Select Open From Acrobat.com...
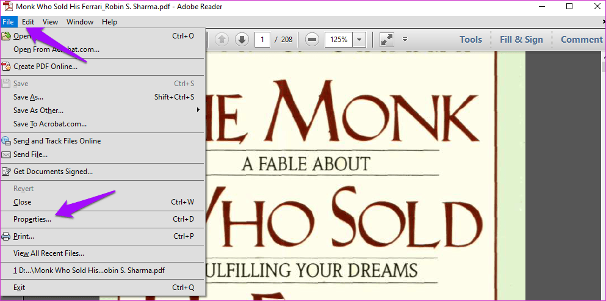Viewport: 606px width, 301px height. click(103, 49)
